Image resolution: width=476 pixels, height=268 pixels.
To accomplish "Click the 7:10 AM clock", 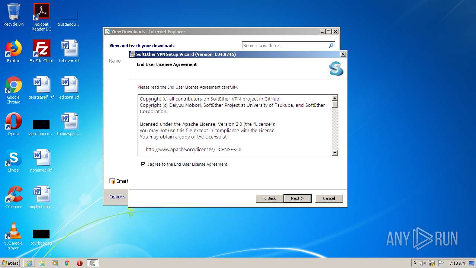I will tap(457, 263).
